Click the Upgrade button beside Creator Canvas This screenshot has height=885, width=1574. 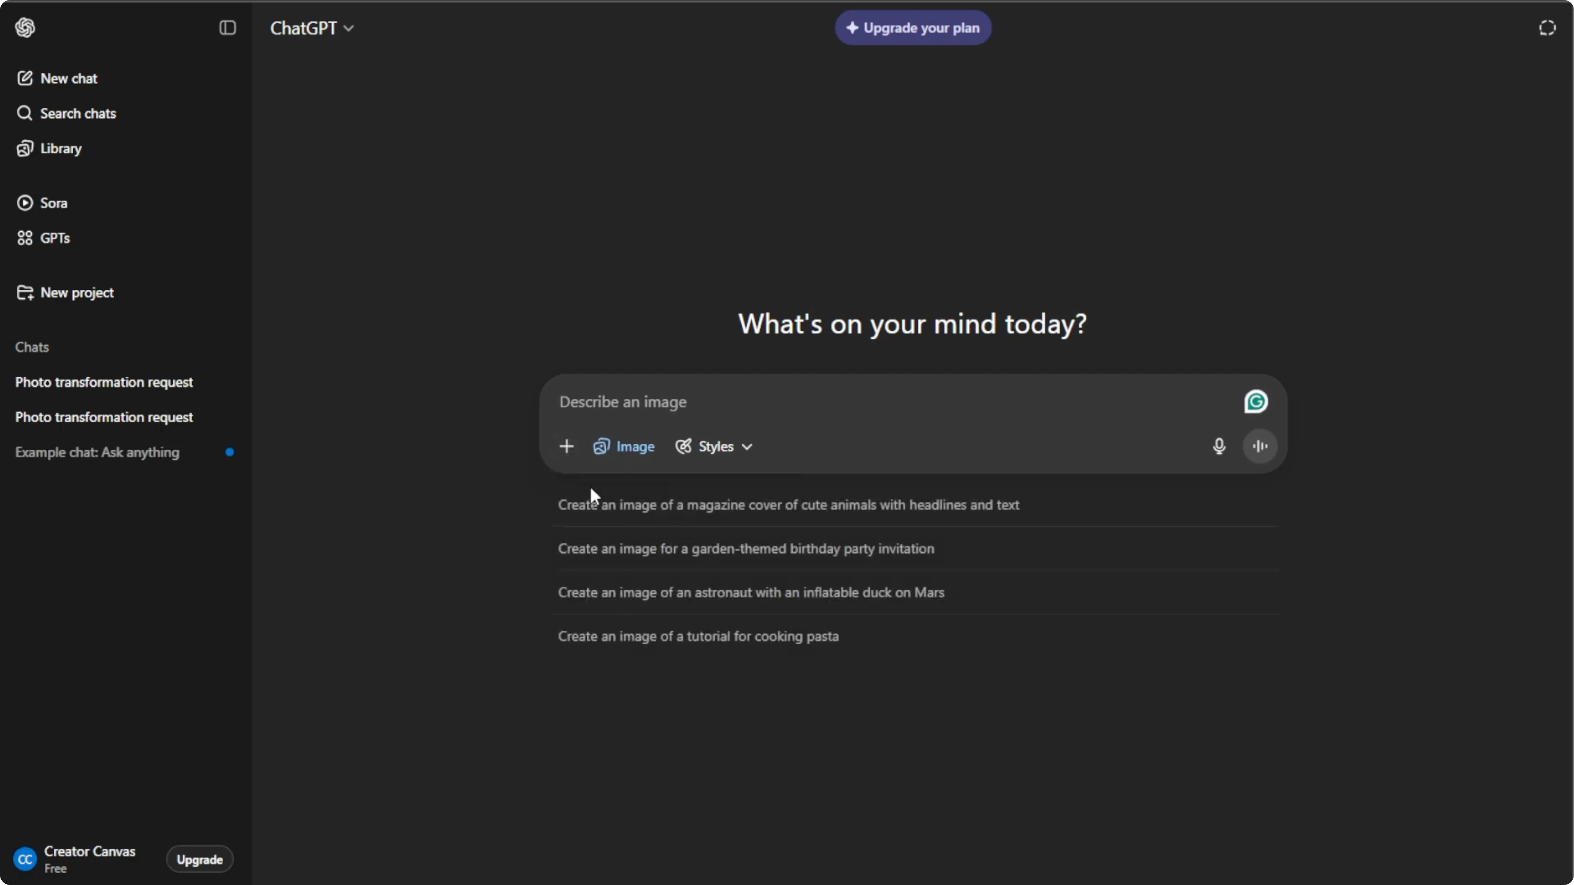coord(199,859)
